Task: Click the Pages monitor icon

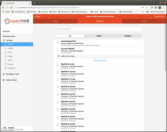Action: 6,56
